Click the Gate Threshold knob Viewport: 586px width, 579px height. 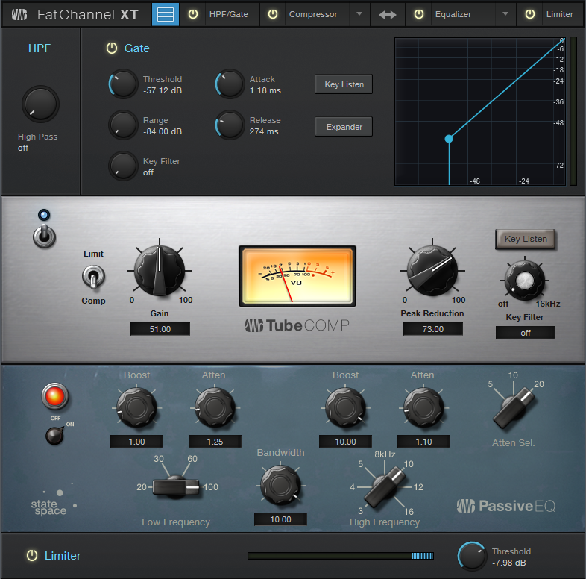point(123,84)
